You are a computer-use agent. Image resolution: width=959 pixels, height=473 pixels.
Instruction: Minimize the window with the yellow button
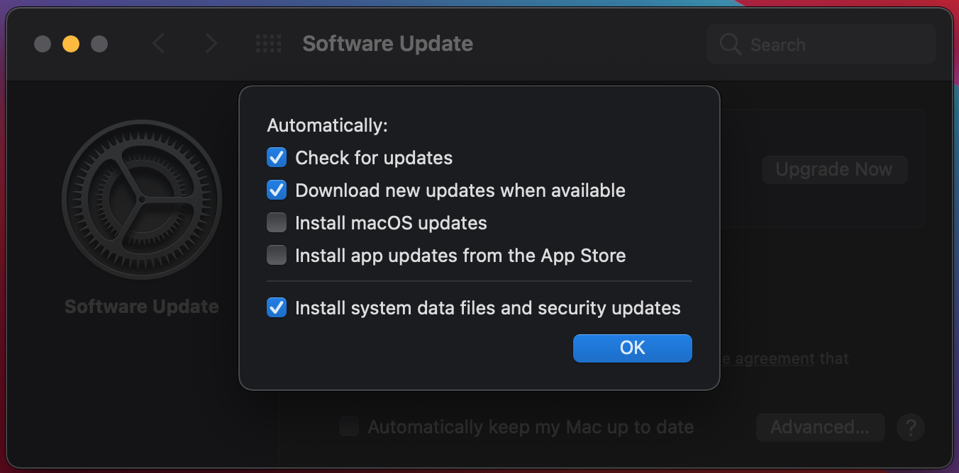click(x=71, y=44)
